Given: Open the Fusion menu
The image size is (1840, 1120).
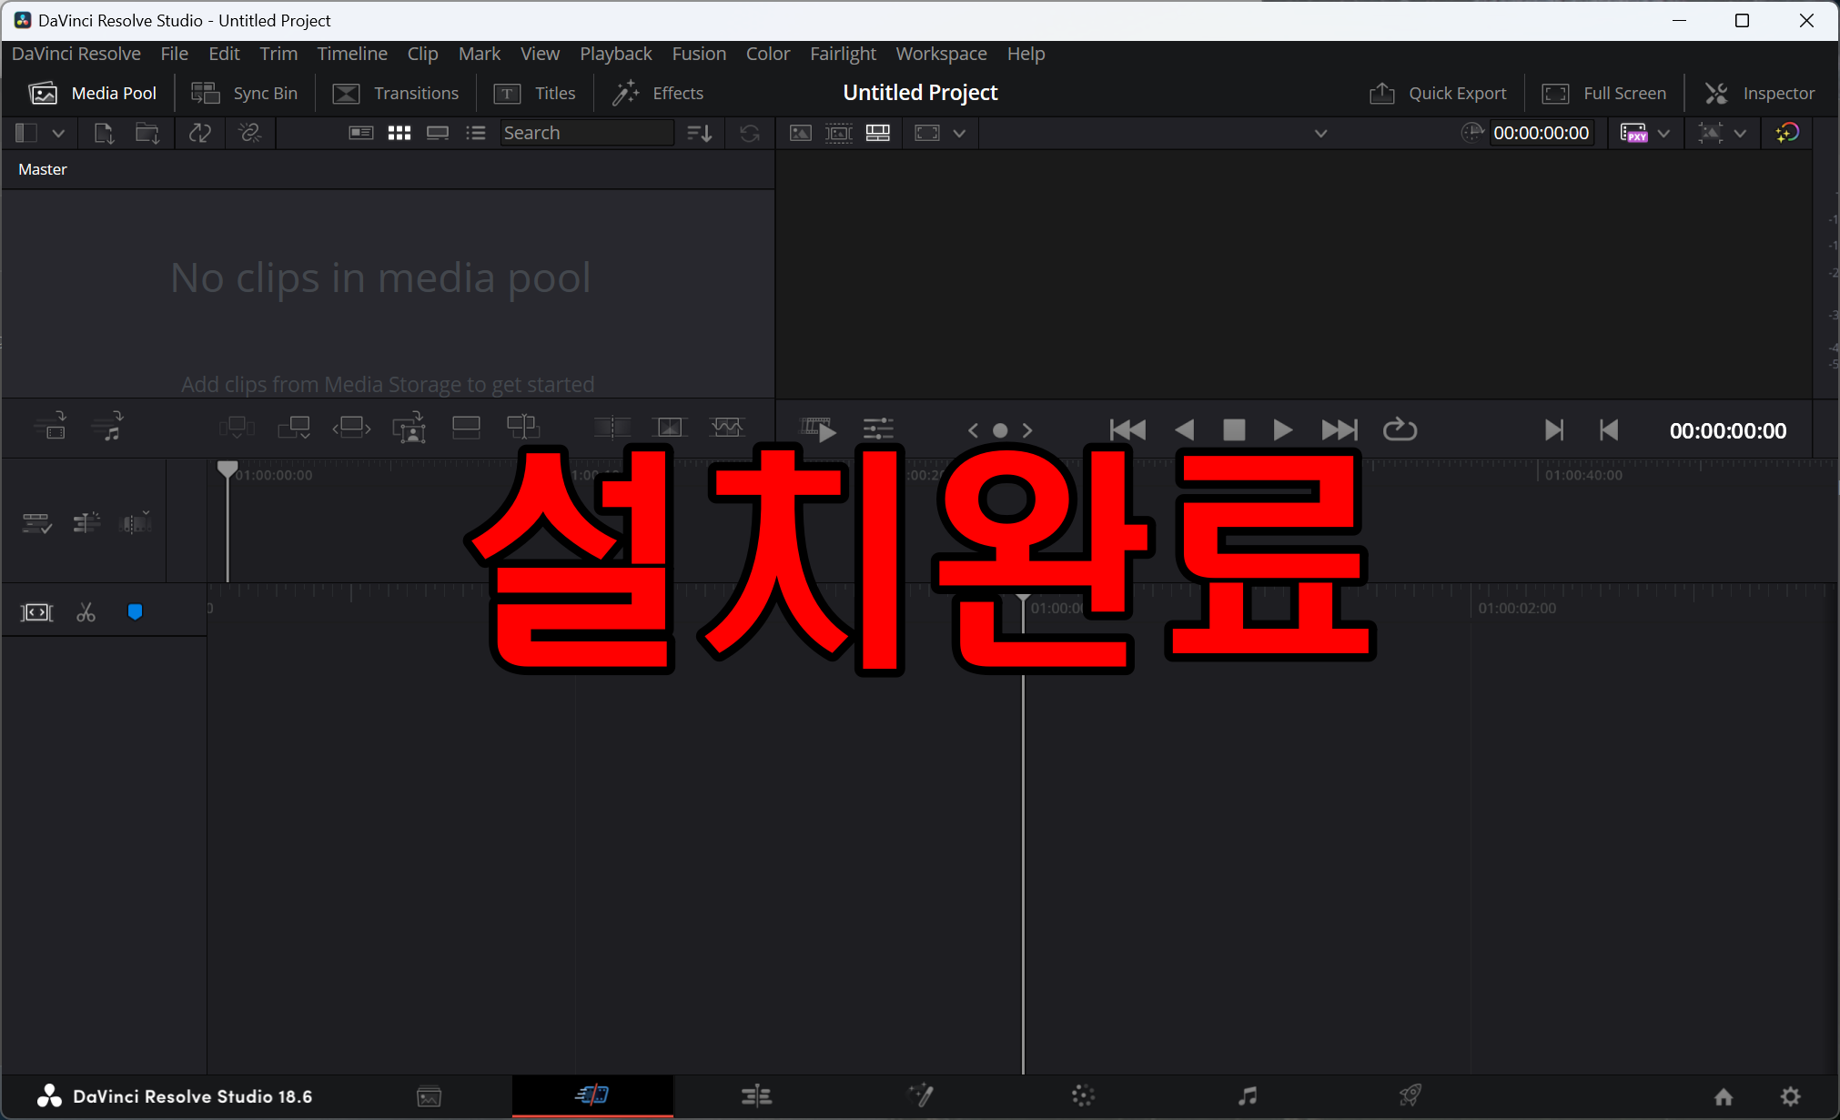Looking at the screenshot, I should tap(698, 54).
